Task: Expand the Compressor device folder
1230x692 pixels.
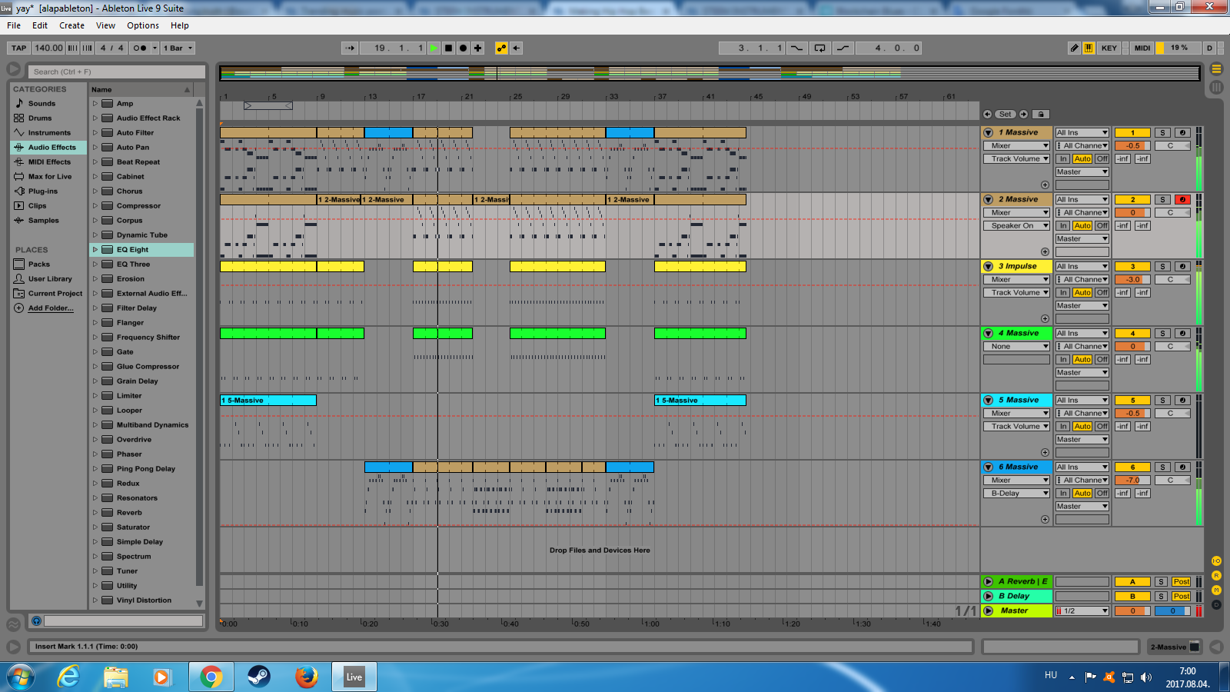Action: click(95, 206)
